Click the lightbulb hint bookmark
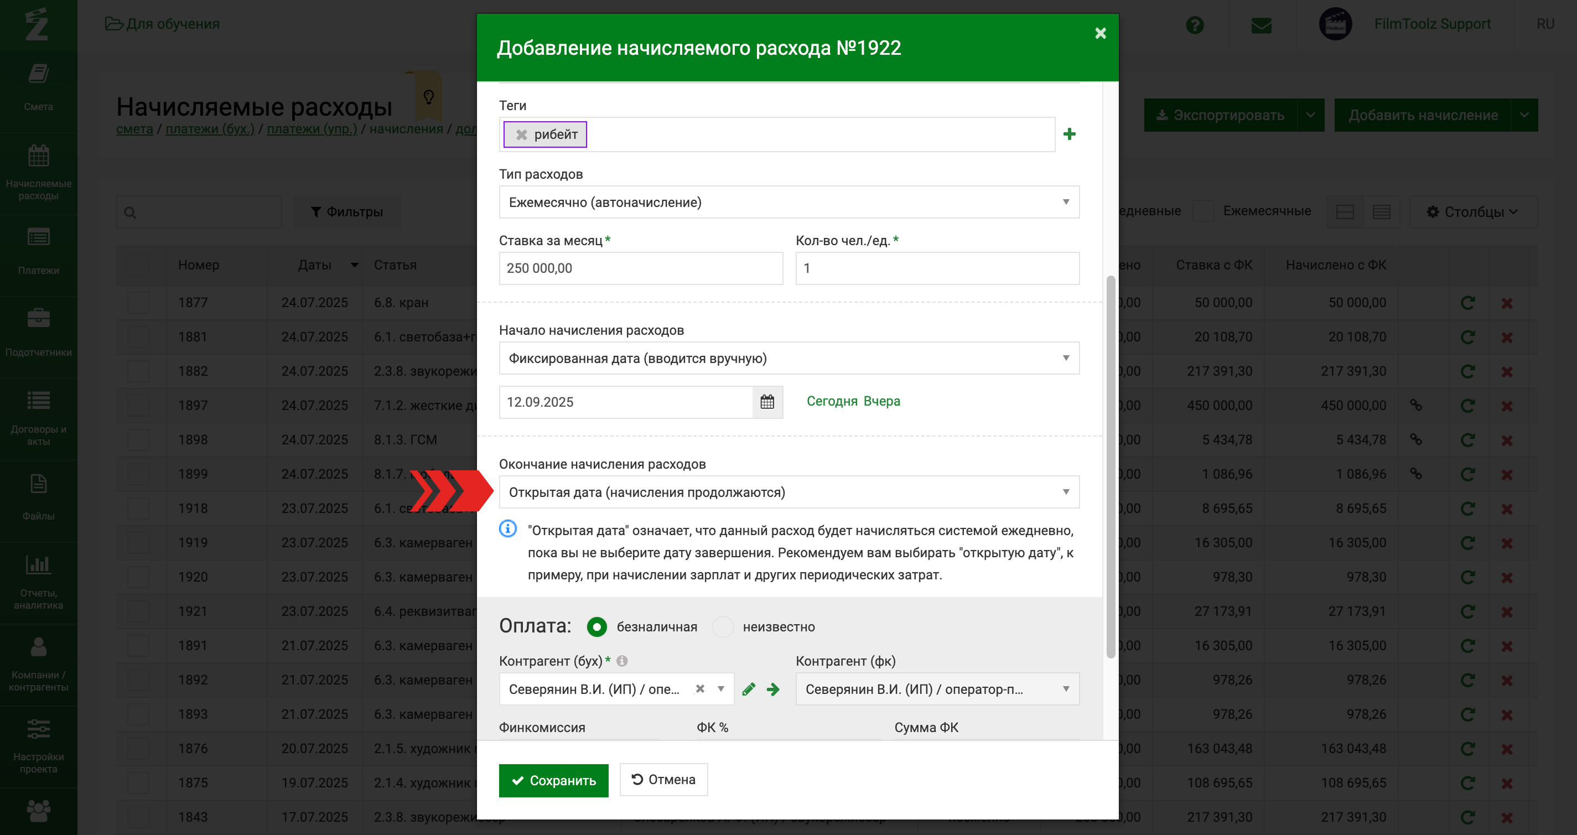 point(428,97)
